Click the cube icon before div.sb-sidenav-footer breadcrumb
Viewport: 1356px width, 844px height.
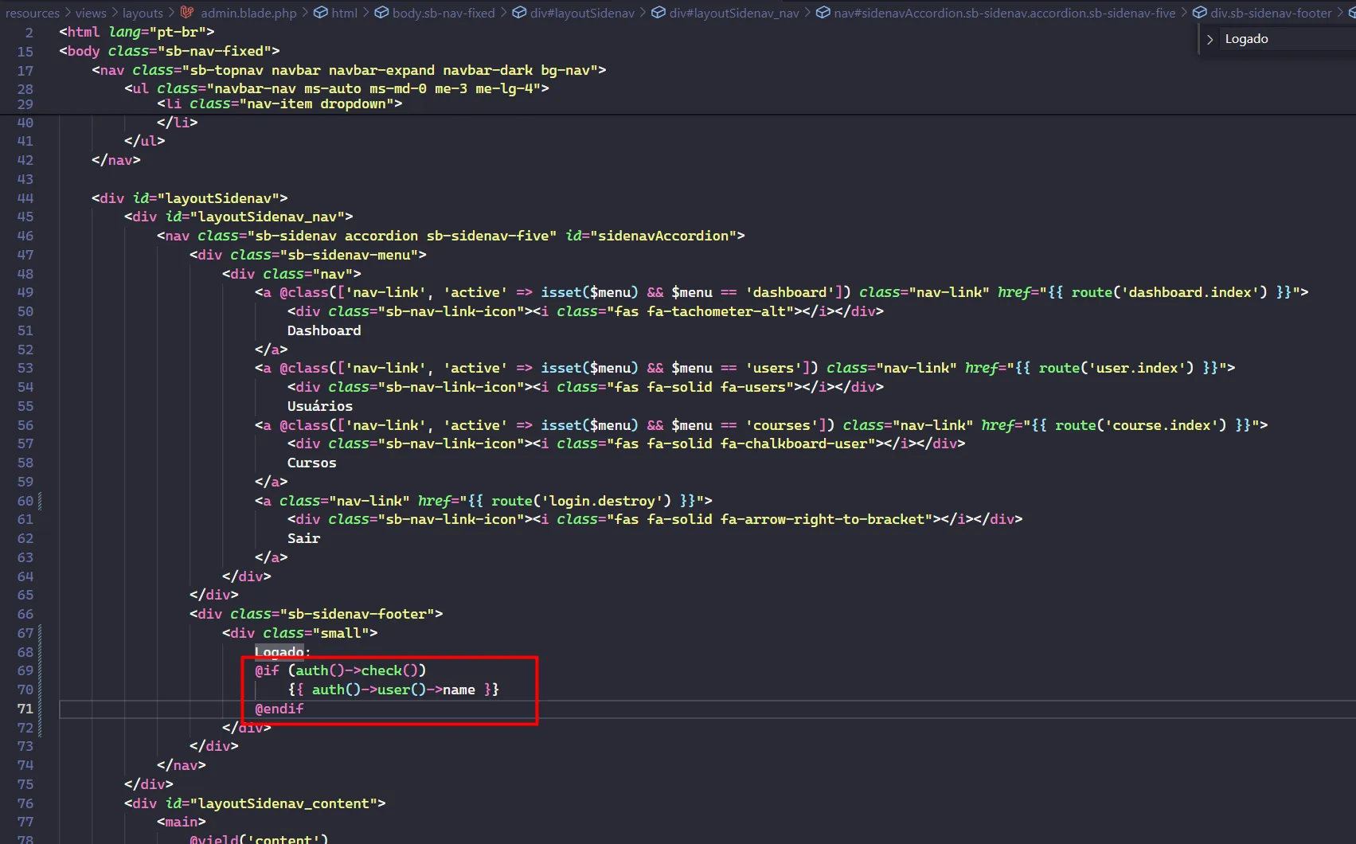pos(1199,13)
